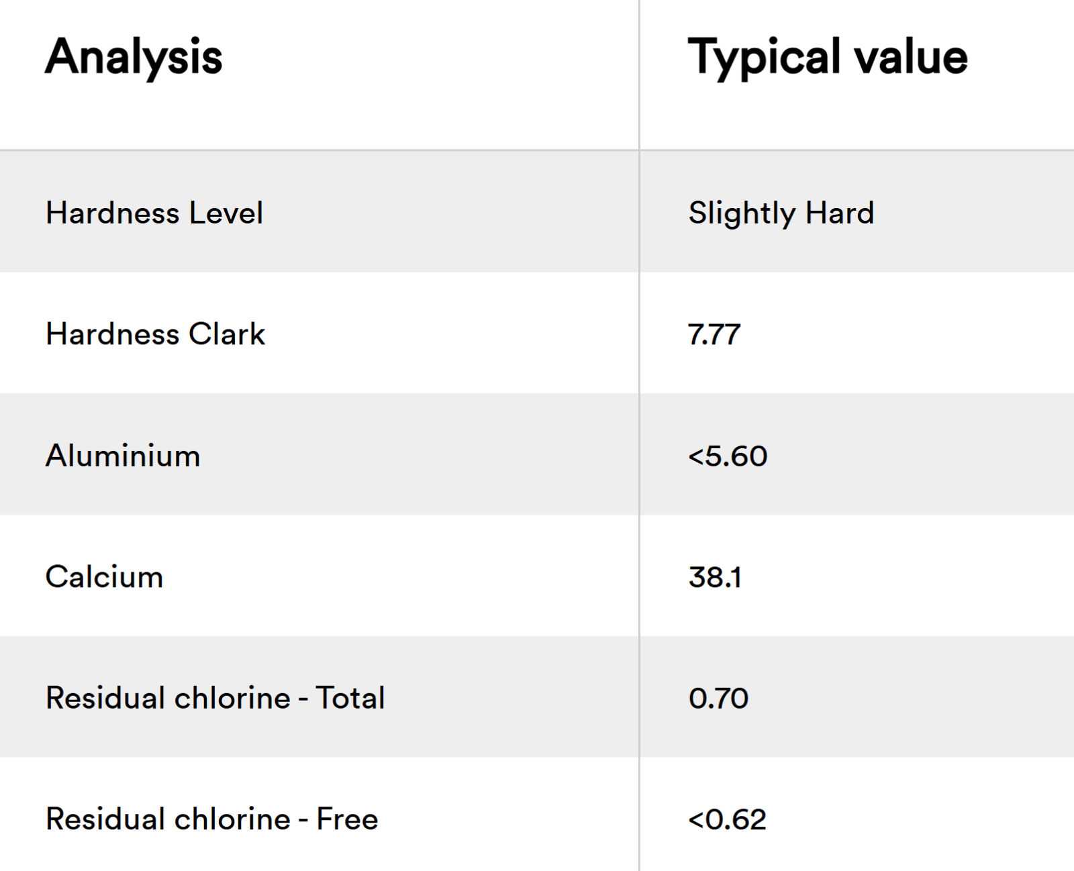1074x871 pixels.
Task: Click the 0.70 chlorine value
Action: click(x=718, y=699)
